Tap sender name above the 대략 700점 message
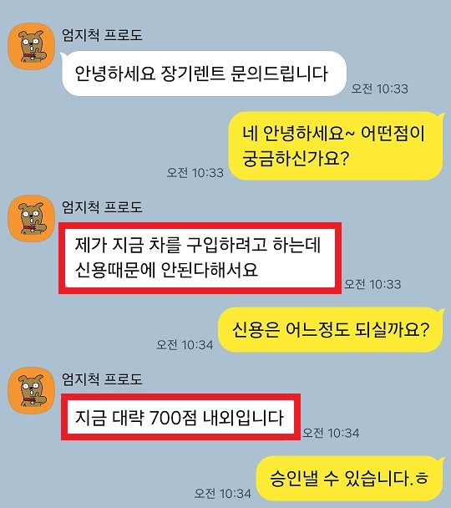Viewport: 451px width, 508px height. pos(102,379)
